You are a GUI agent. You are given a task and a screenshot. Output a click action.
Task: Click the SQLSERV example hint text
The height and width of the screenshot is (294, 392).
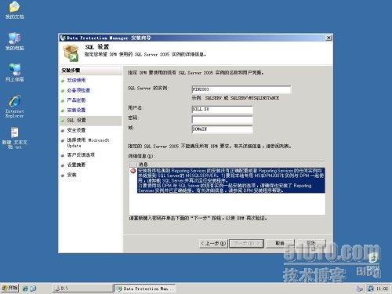coord(235,98)
